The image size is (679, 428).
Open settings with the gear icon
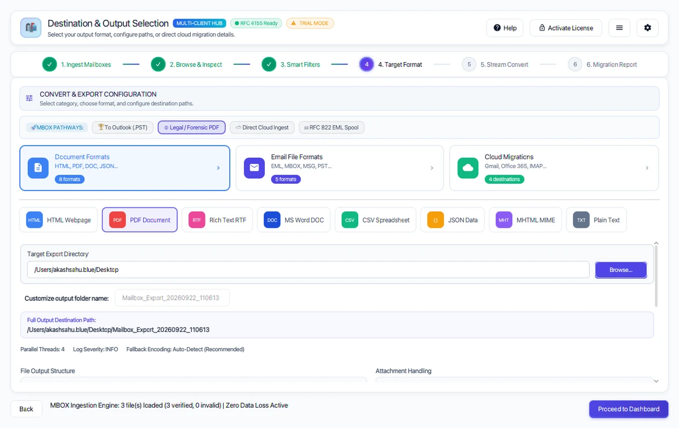(647, 28)
